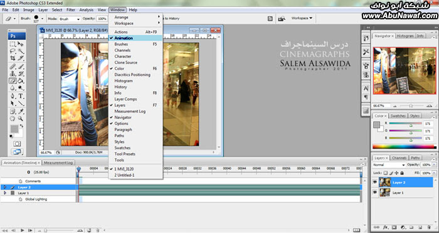The width and height of the screenshot is (439, 233).
Task: Toggle lock all padlock icon
Action: point(402,173)
